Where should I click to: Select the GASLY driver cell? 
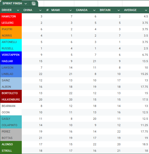pos(11,119)
